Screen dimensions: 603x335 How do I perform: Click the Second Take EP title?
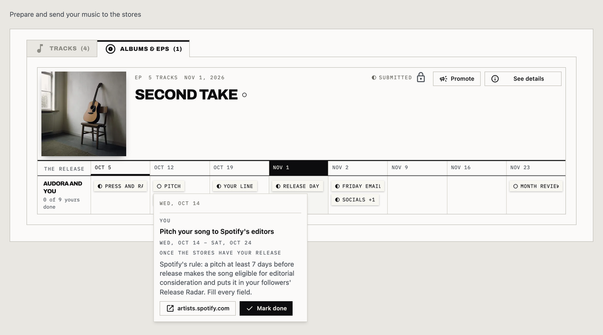186,95
